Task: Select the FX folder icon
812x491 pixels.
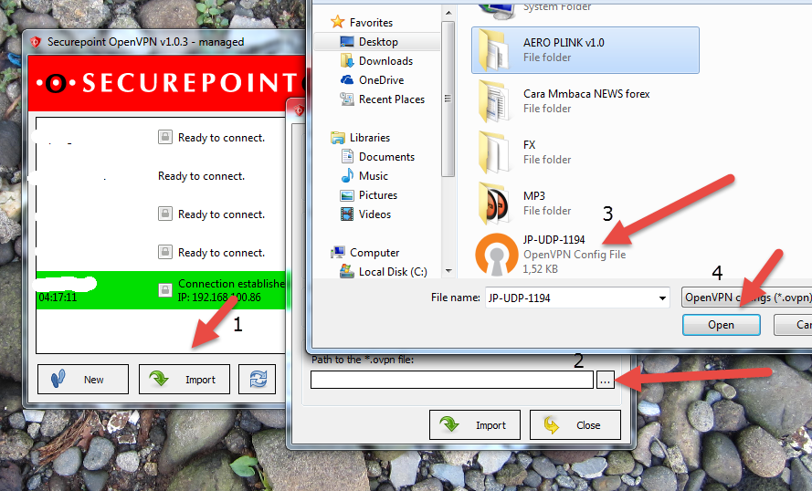Action: pos(494,152)
